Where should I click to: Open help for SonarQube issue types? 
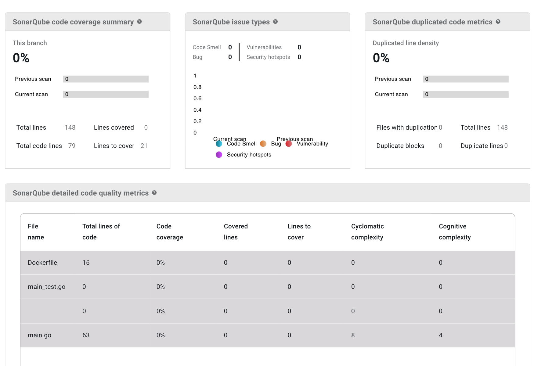pos(276,22)
